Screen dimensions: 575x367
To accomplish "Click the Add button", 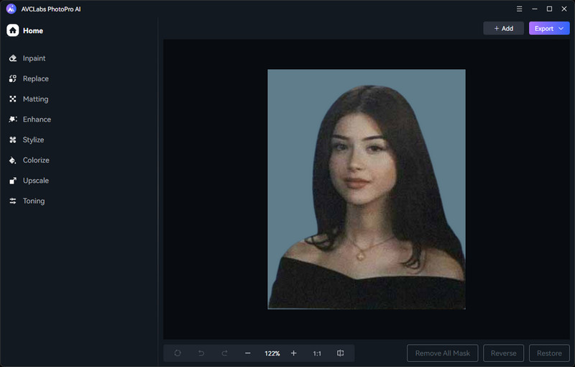I will pyautogui.click(x=504, y=28).
